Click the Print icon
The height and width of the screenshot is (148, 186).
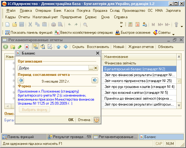tap(53, 24)
